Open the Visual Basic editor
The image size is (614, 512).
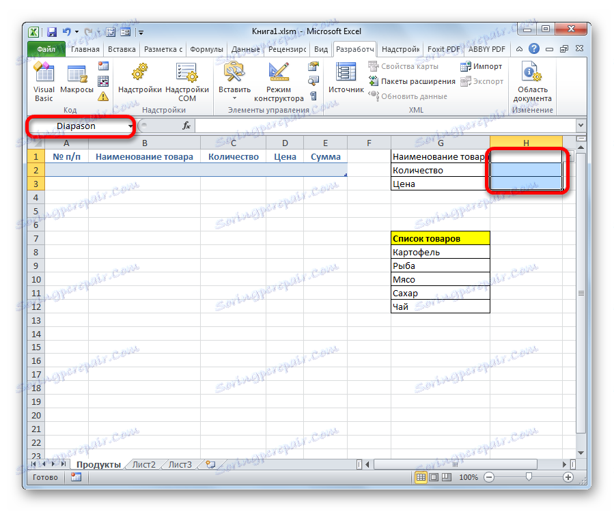tap(44, 82)
